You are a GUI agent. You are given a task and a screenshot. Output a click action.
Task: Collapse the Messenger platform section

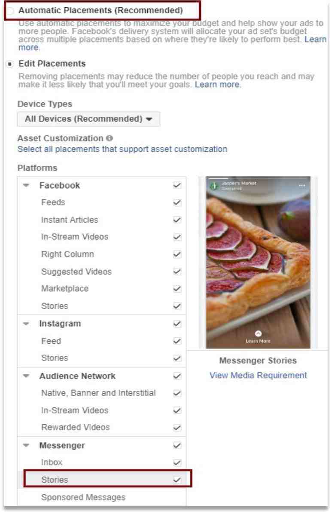26,446
